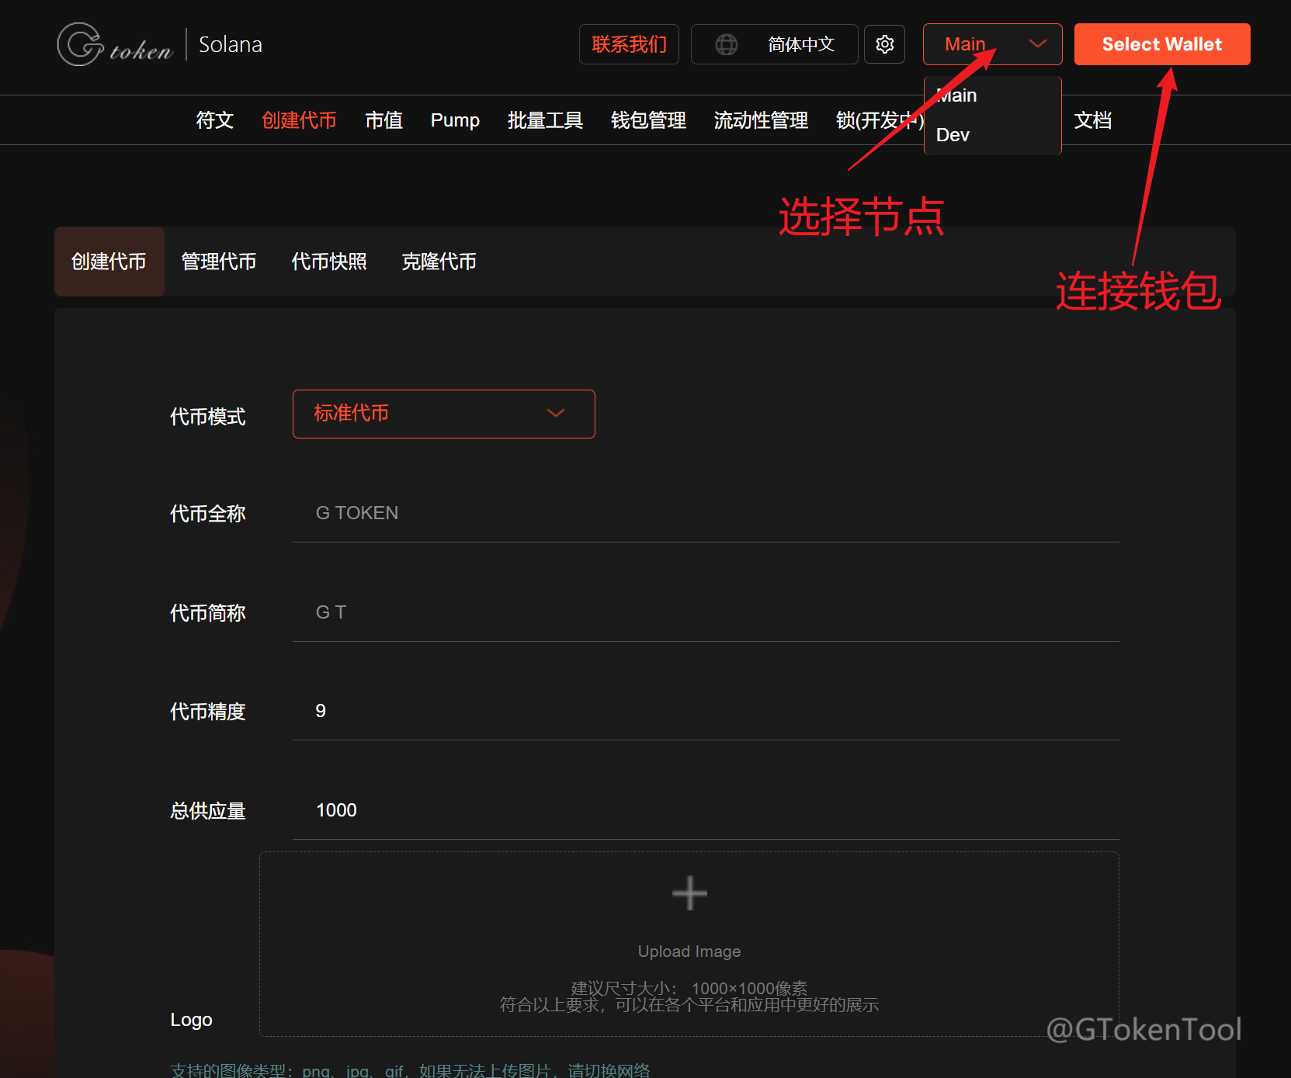
Task: Switch to the 管理代币 tab
Action: [x=219, y=262]
